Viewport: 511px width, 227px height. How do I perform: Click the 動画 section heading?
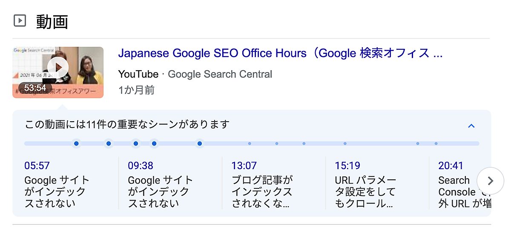click(52, 21)
